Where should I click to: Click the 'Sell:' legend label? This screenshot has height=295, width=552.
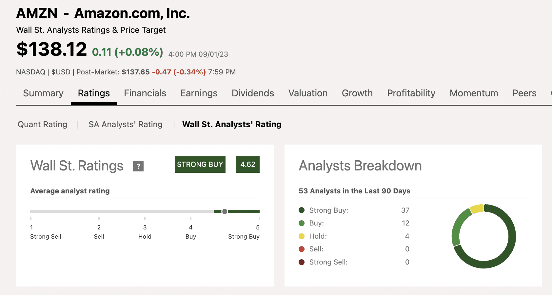316,249
